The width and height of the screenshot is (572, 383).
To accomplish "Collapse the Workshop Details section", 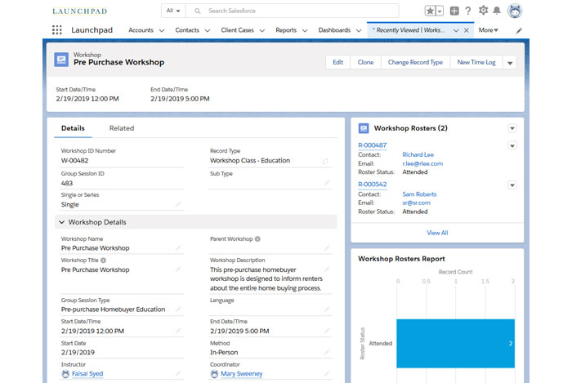I will (x=61, y=222).
